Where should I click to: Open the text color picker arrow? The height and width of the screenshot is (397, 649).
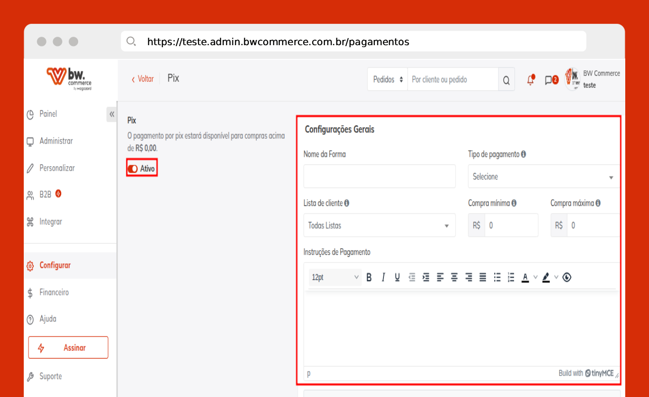point(535,277)
